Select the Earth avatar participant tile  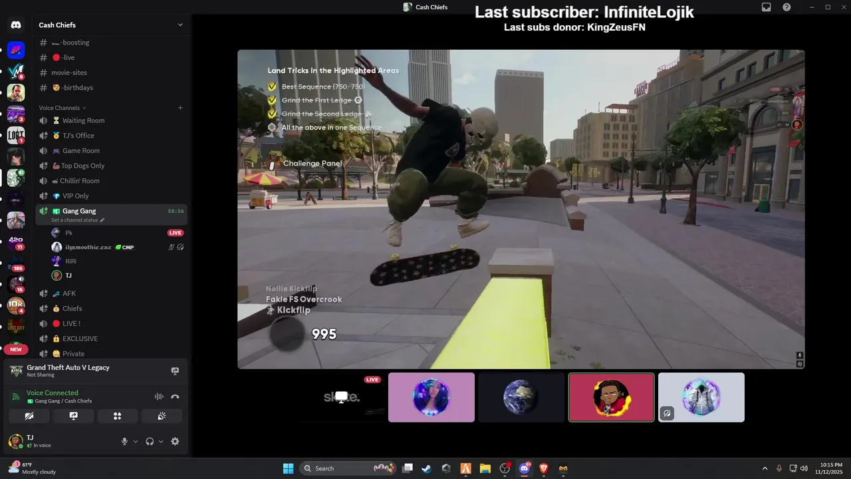521,397
